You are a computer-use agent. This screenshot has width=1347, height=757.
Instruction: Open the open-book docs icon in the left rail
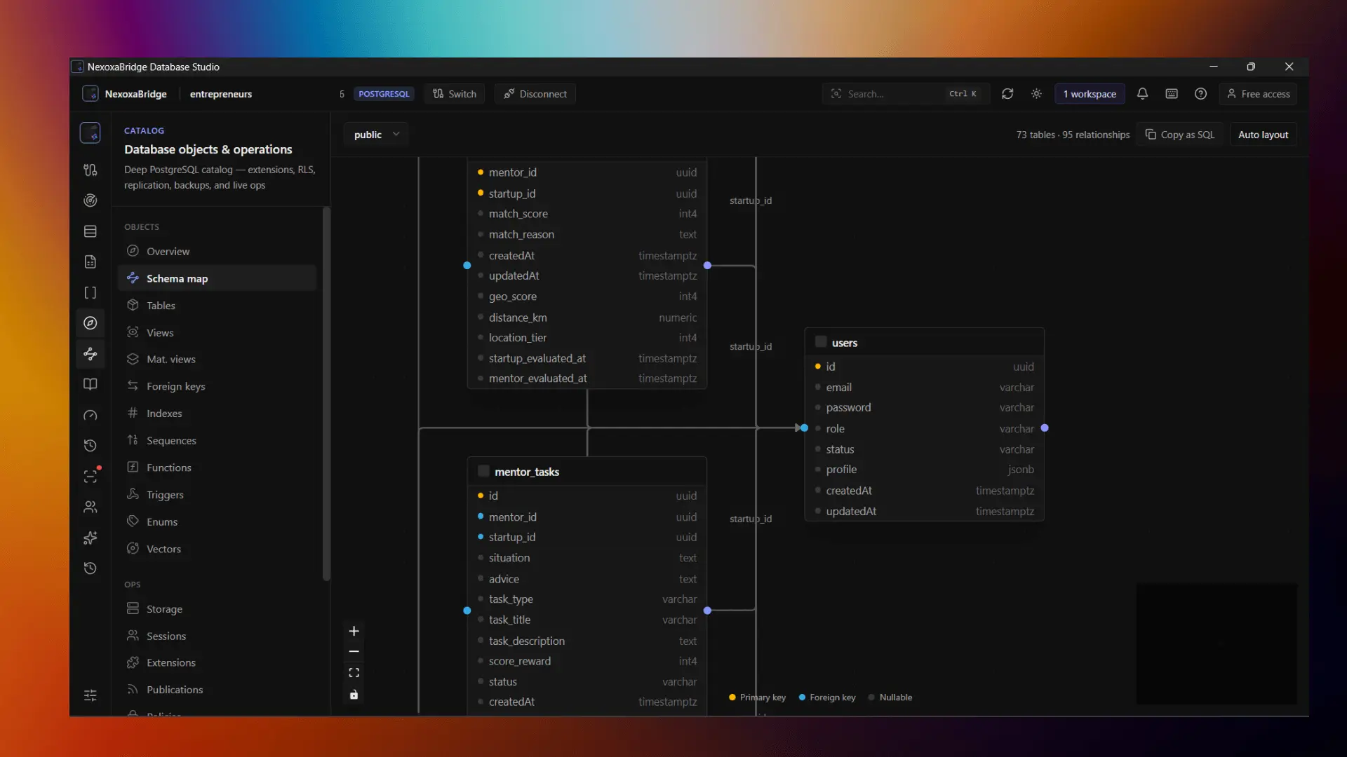click(x=91, y=384)
